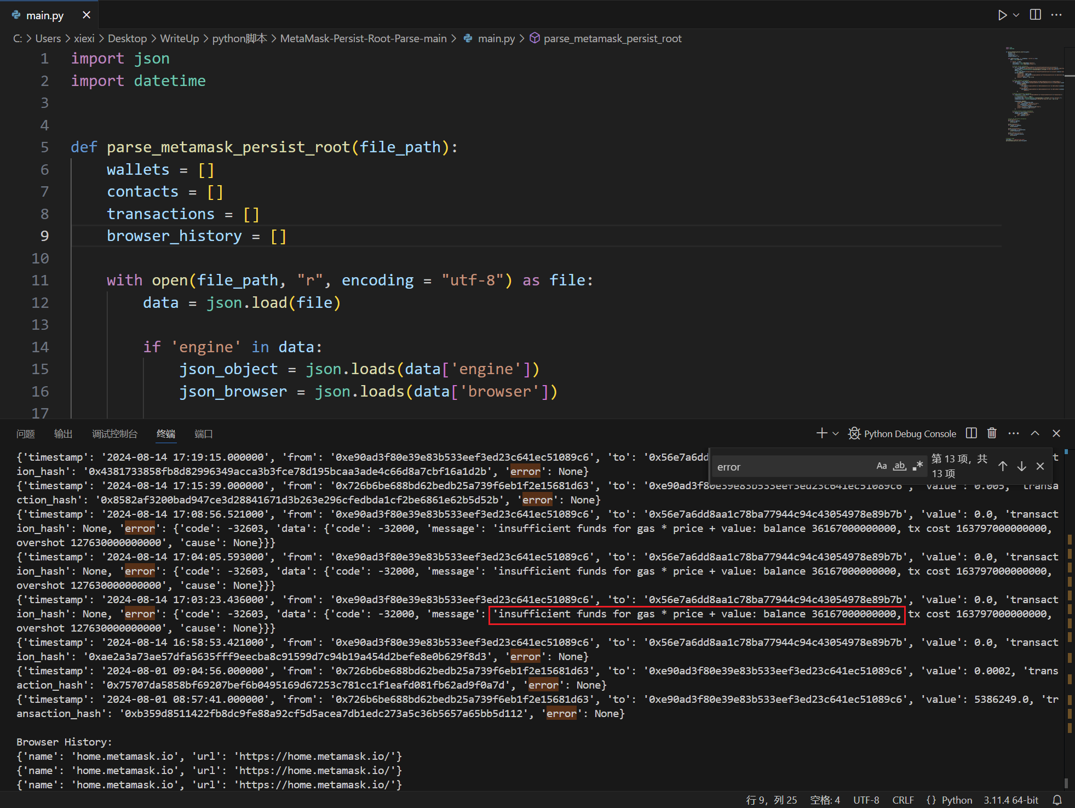
Task: Open the 输出 (Output) panel tab
Action: point(64,434)
